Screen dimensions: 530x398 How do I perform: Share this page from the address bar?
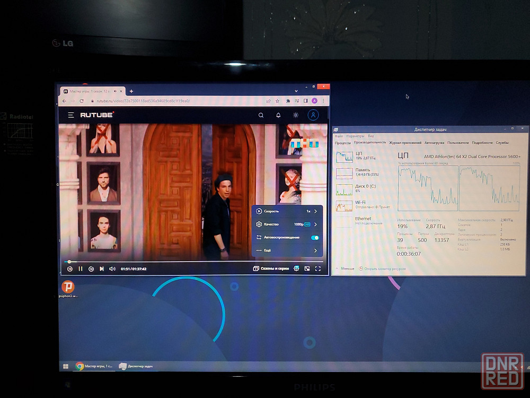pyautogui.click(x=268, y=101)
